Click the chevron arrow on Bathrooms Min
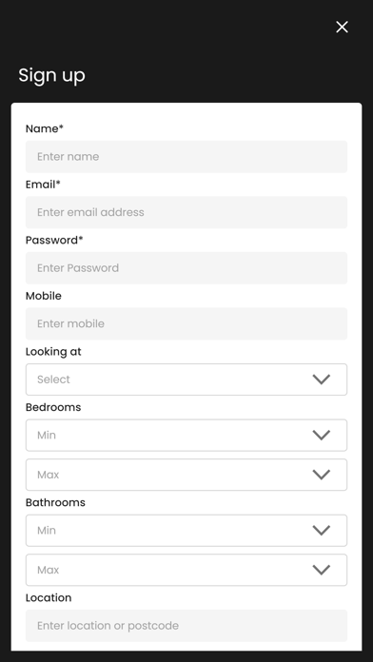The height and width of the screenshot is (662, 373). 321,531
